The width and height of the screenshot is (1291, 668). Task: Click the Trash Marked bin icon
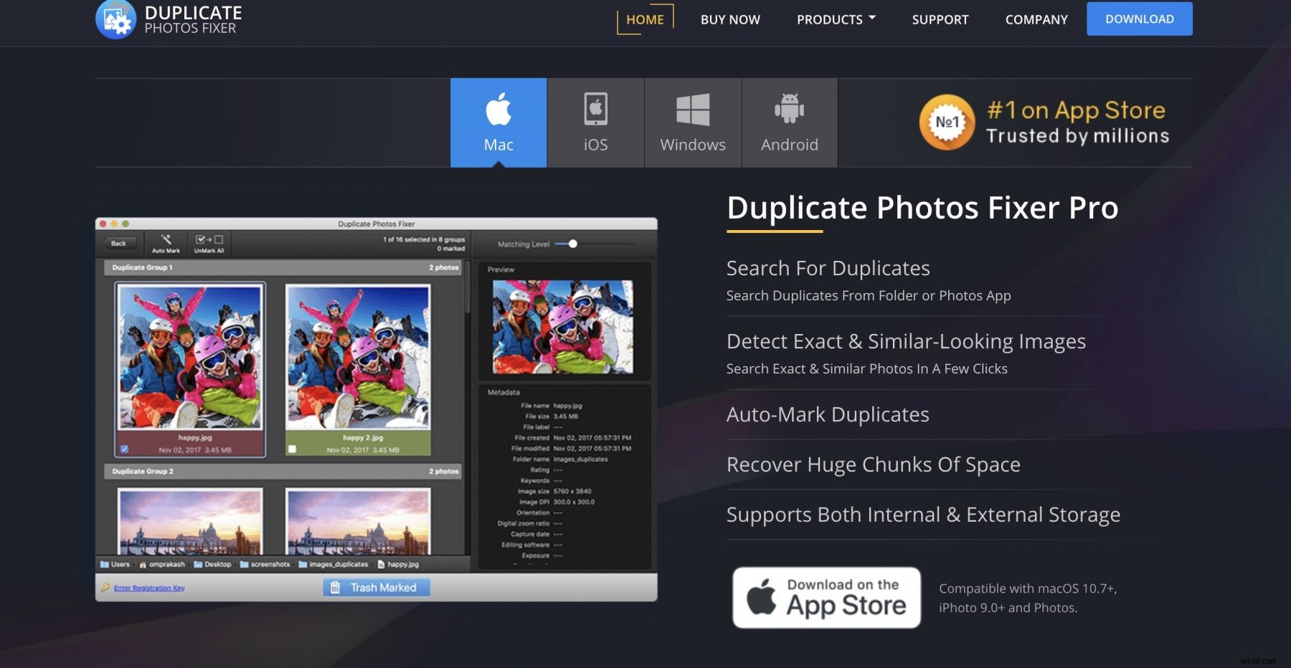point(336,588)
